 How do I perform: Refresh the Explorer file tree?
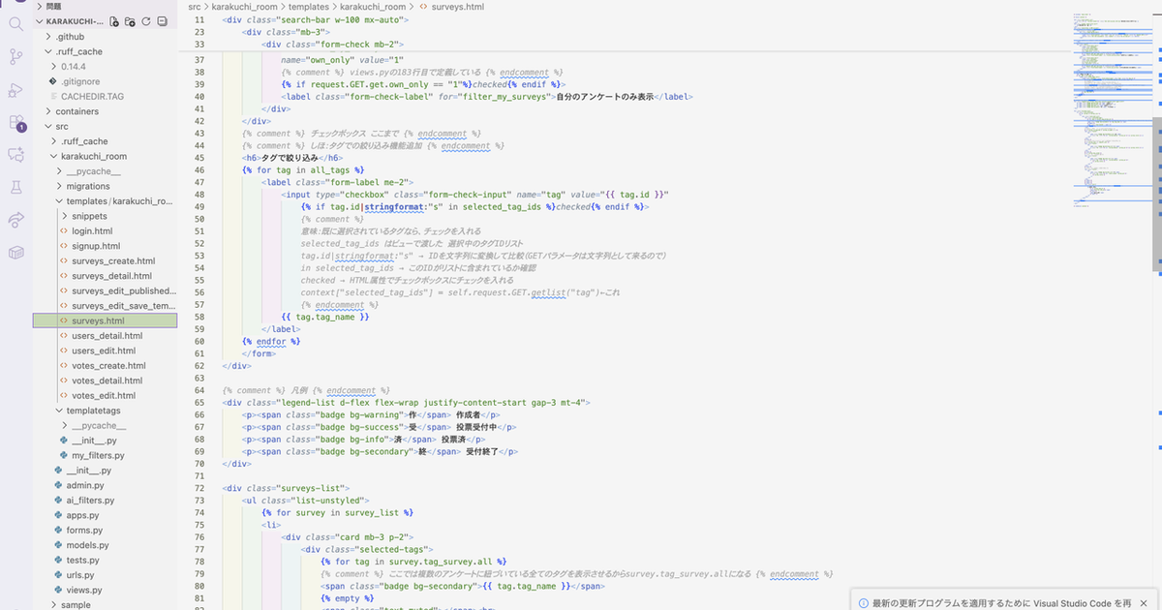point(145,21)
